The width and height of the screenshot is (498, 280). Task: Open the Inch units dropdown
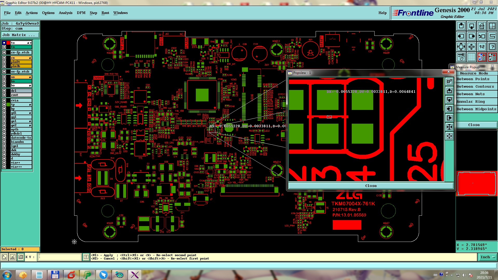pyautogui.click(x=488, y=257)
